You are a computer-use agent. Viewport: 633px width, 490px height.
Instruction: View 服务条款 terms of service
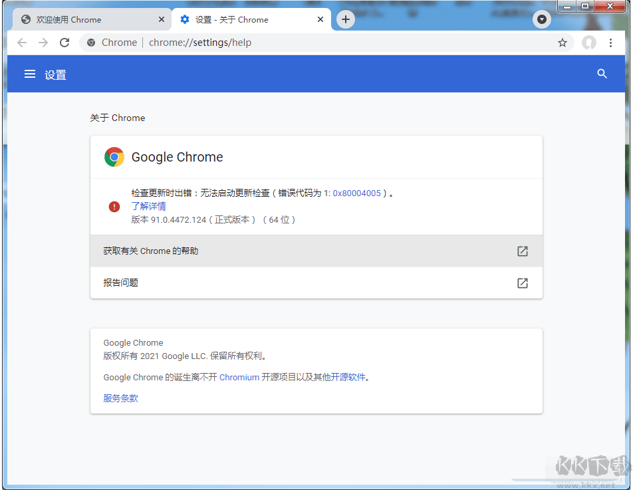(120, 398)
